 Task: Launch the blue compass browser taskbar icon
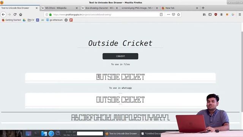click(51, 134)
